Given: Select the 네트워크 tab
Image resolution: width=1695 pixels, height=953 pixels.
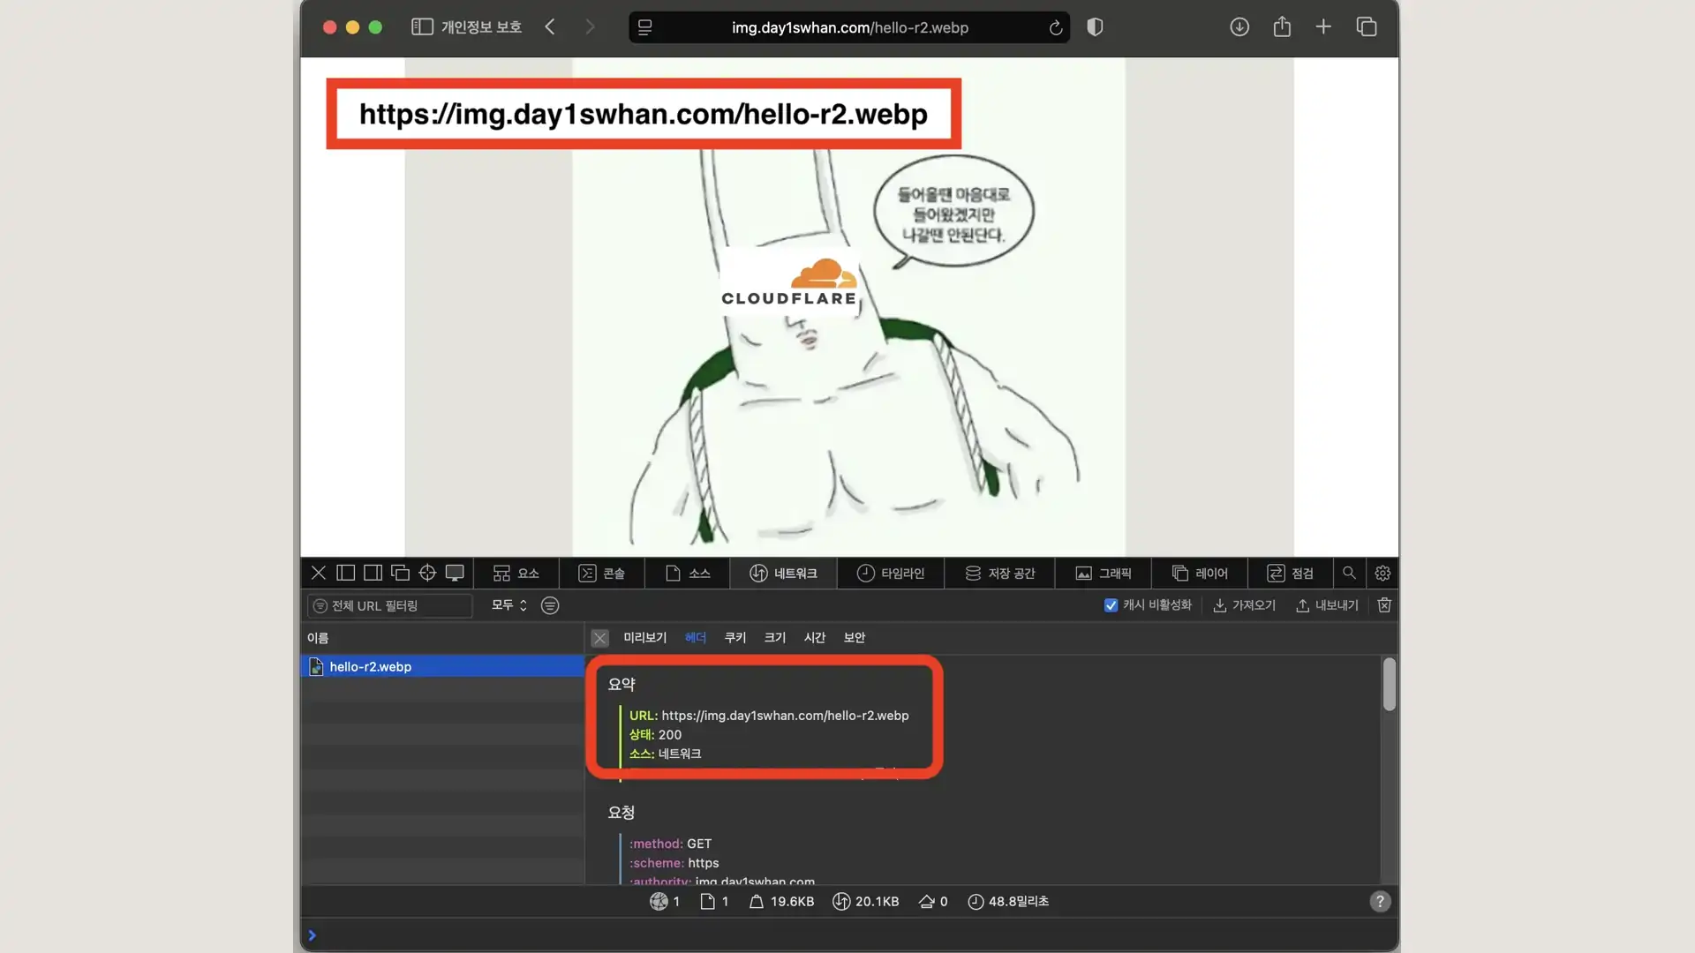Looking at the screenshot, I should pos(783,574).
